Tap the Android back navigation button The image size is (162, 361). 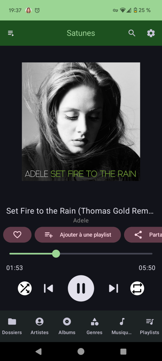click(39, 351)
